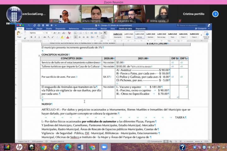Open the Dibujar ribbon tab
This screenshot has width=227, height=151.
39,29
